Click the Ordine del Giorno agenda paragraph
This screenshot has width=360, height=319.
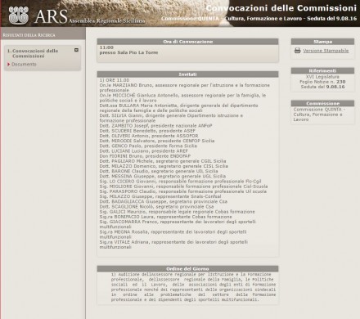pos(193,287)
